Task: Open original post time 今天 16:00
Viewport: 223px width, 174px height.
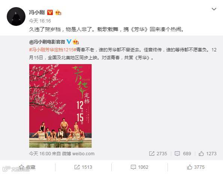Action: 40,154
